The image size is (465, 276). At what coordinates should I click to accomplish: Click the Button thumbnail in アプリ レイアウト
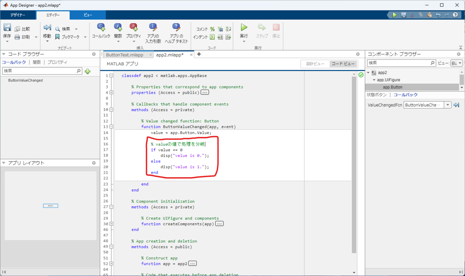[x=50, y=205]
